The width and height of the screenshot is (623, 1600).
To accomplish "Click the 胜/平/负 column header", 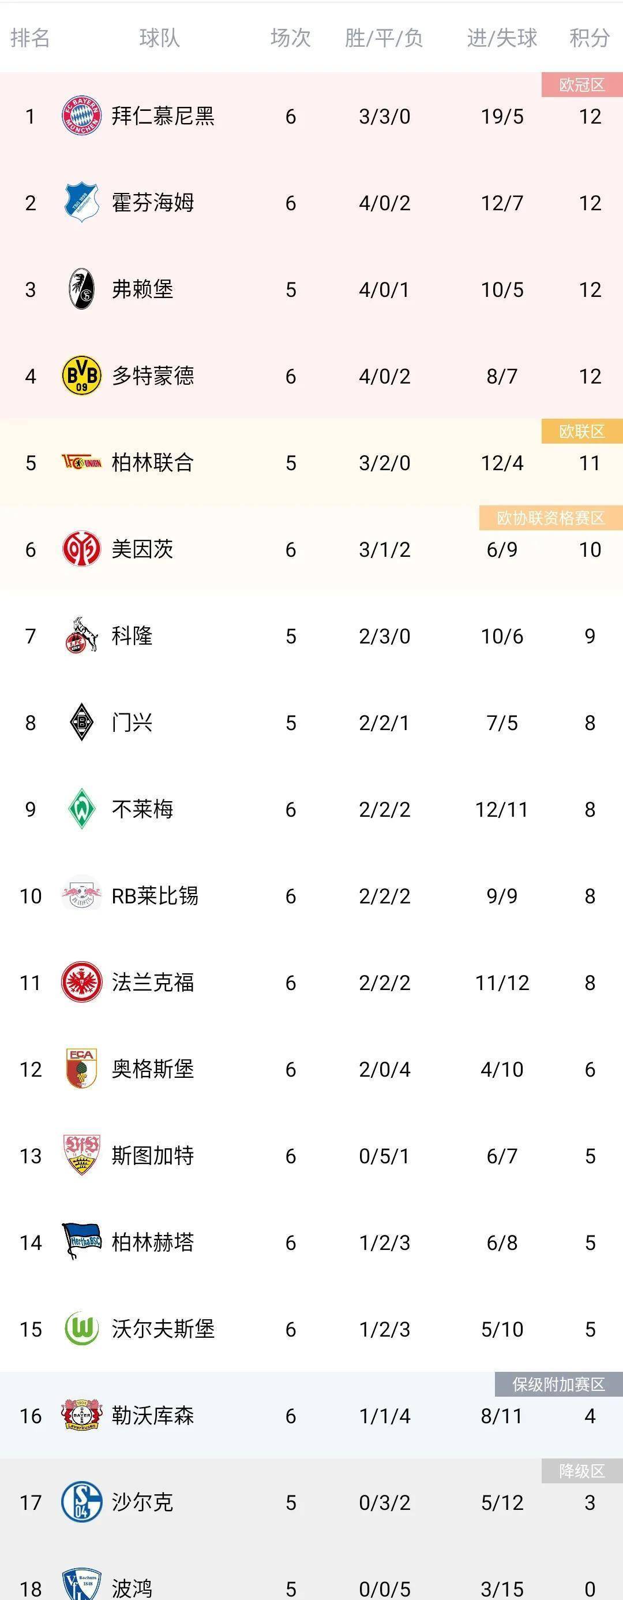I will (384, 38).
